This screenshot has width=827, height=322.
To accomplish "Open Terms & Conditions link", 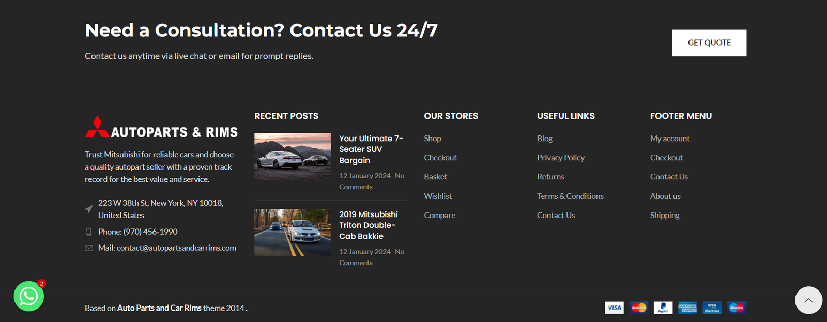I will 570,196.
